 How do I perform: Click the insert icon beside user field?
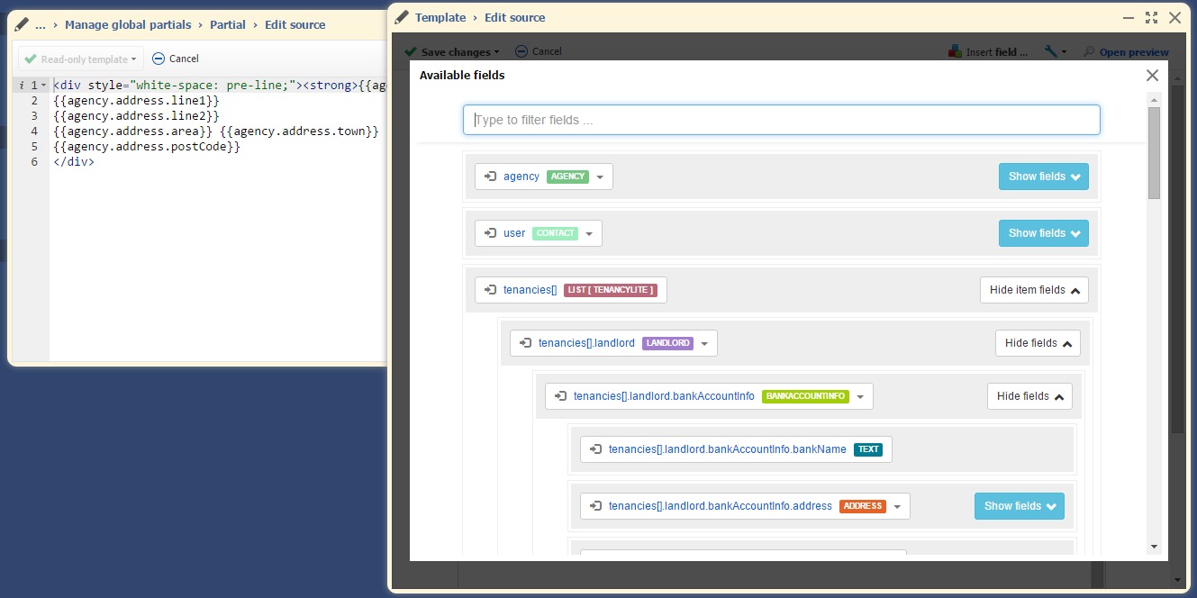coord(491,233)
